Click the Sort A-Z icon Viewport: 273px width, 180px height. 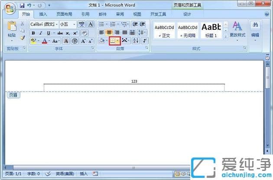pyautogui.click(x=135, y=41)
